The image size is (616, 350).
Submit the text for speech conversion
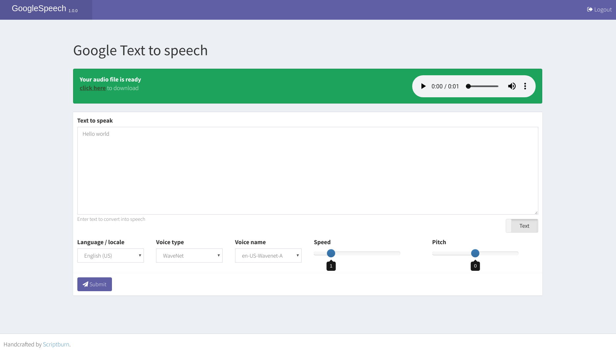coord(94,284)
